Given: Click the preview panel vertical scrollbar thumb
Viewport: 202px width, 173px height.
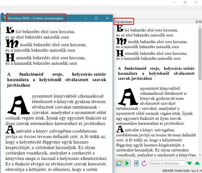Looking at the screenshot, I should pos(200,54).
